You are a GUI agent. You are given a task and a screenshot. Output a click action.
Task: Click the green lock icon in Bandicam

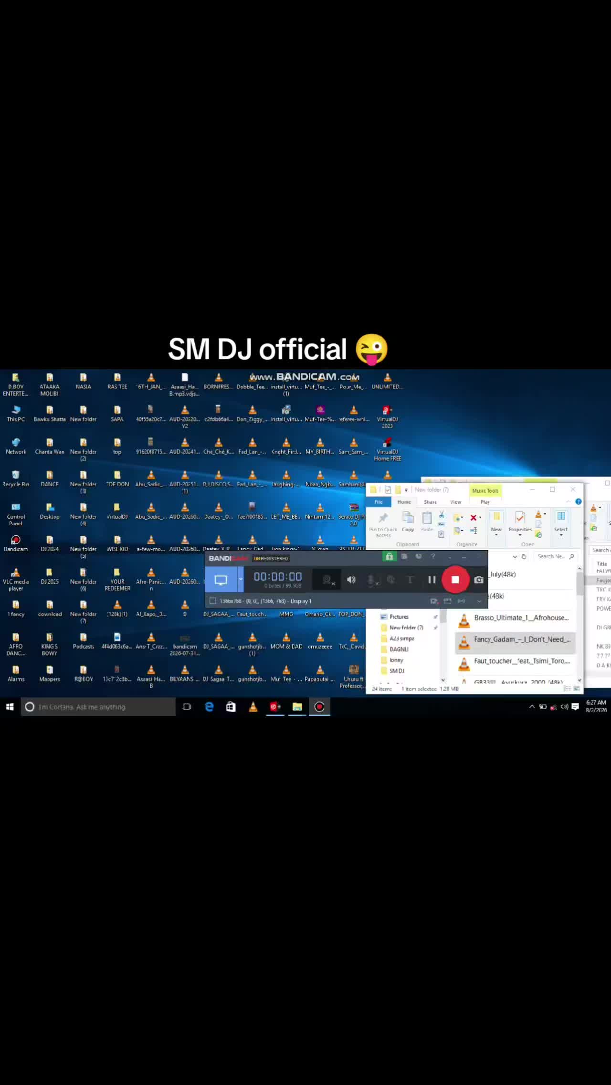click(x=389, y=556)
